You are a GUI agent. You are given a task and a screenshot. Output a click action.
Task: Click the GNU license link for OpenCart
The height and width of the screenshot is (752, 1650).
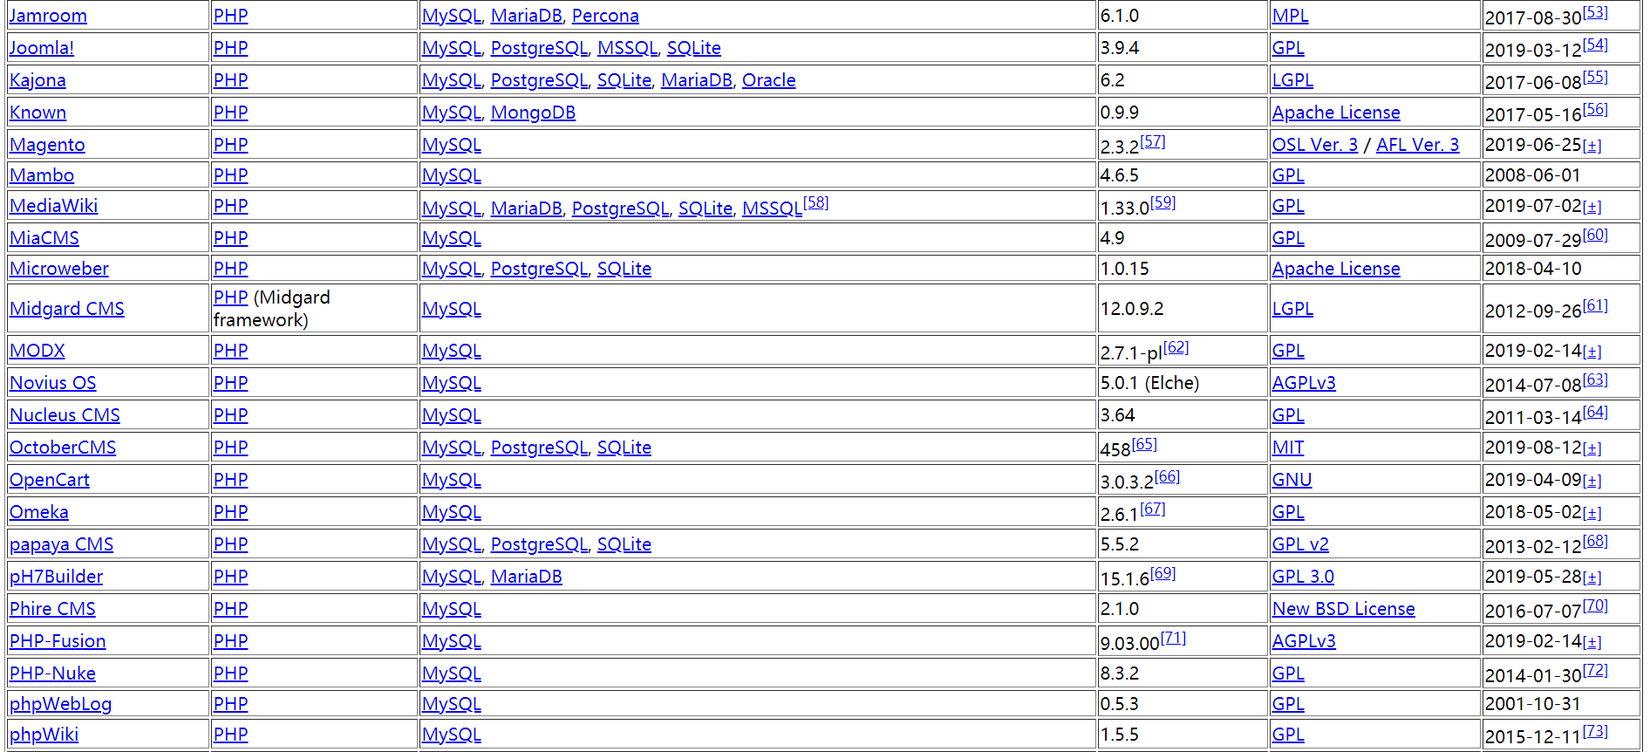(1292, 480)
